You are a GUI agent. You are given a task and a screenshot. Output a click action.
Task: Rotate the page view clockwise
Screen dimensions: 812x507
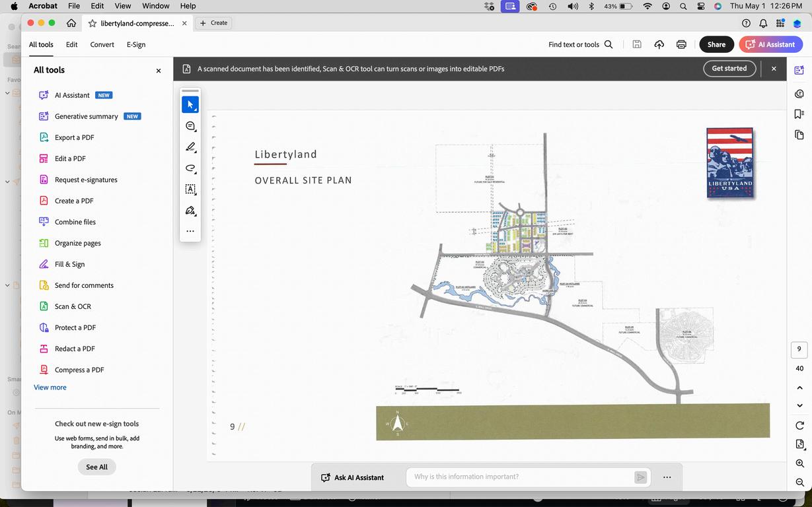click(x=799, y=425)
